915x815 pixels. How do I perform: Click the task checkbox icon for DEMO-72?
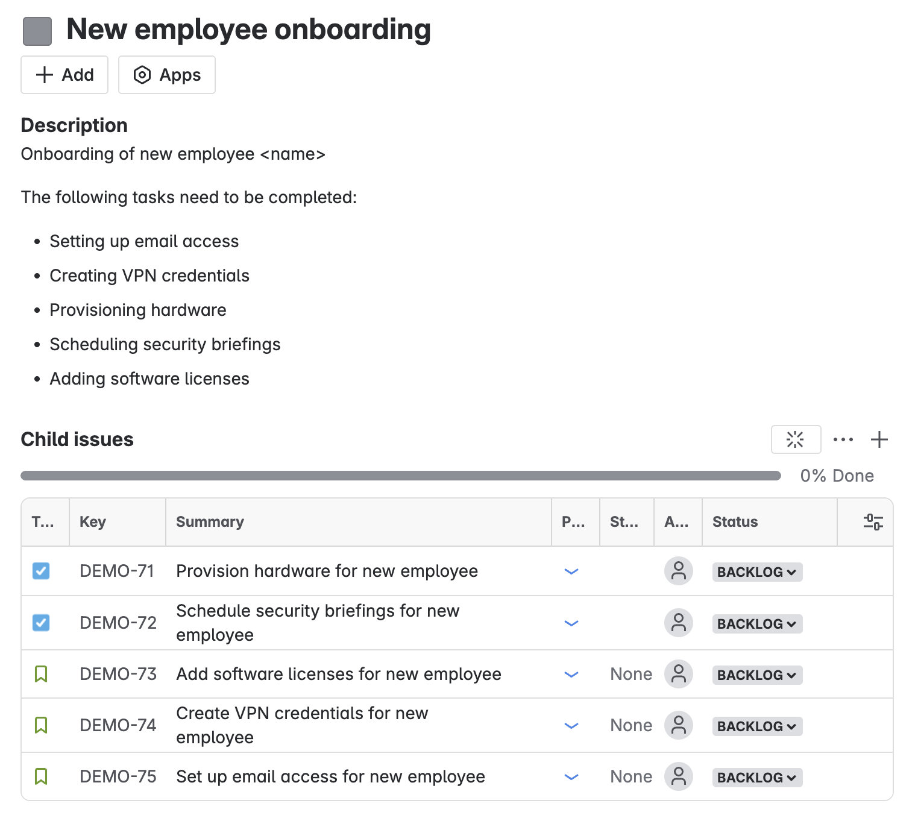tap(41, 623)
